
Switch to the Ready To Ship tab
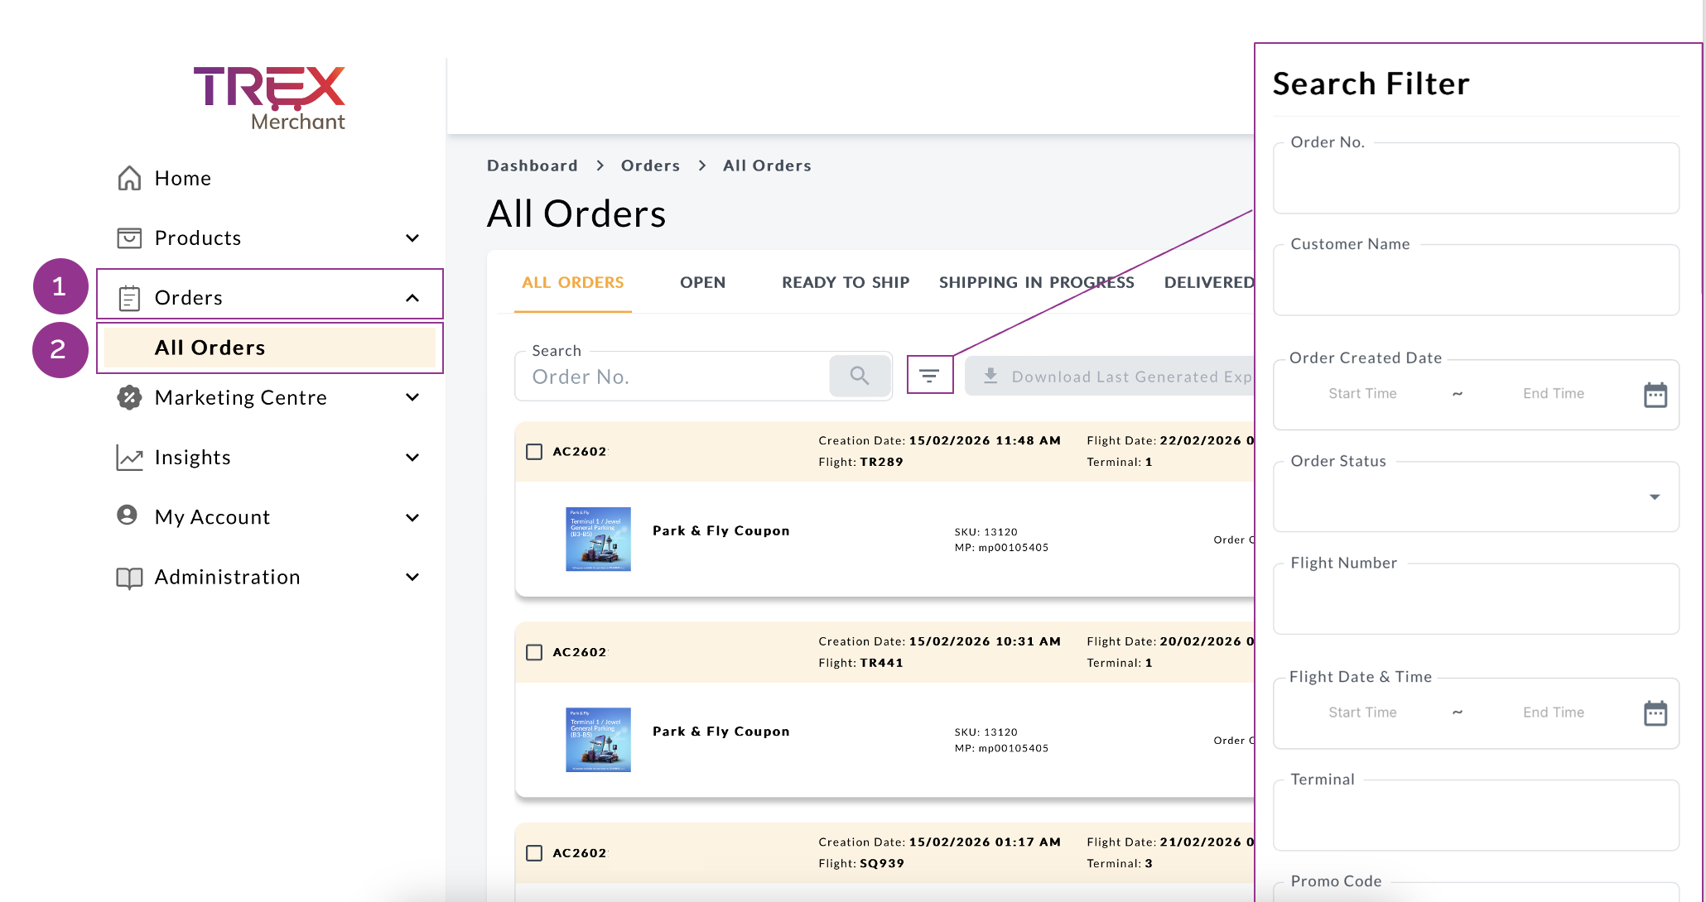click(845, 283)
